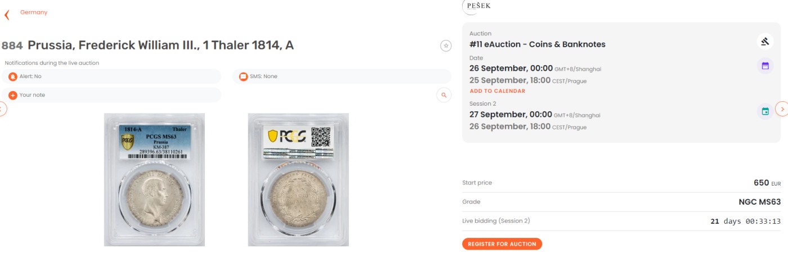
Task: Go to previous lot with left arrow
Action: pos(2,109)
